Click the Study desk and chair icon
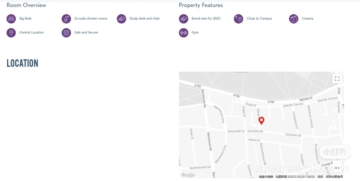The image size is (360, 181). (x=121, y=19)
